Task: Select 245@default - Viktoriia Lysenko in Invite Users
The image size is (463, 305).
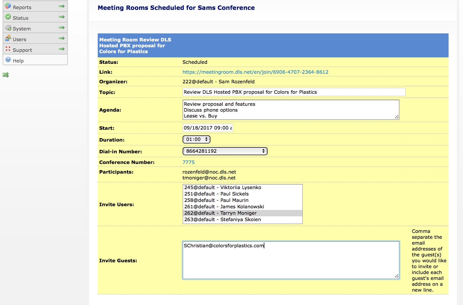Action: 242,187
